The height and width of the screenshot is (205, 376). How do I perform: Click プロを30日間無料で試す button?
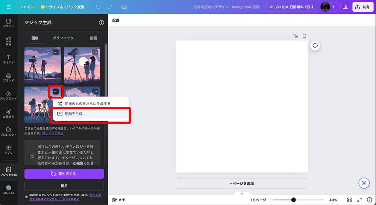tap(292, 7)
